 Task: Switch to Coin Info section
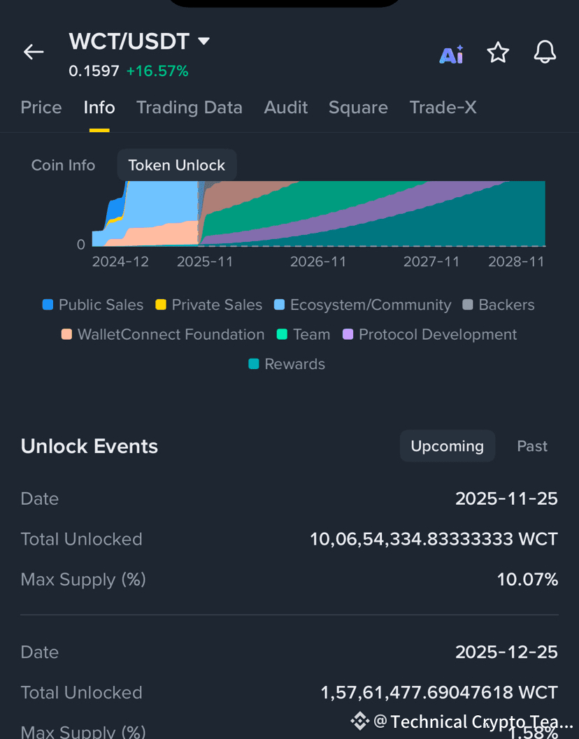63,166
